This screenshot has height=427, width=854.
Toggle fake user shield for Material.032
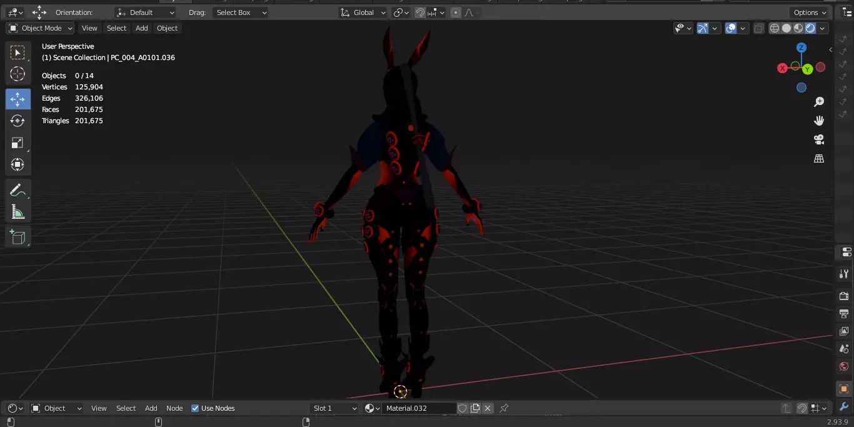click(463, 408)
